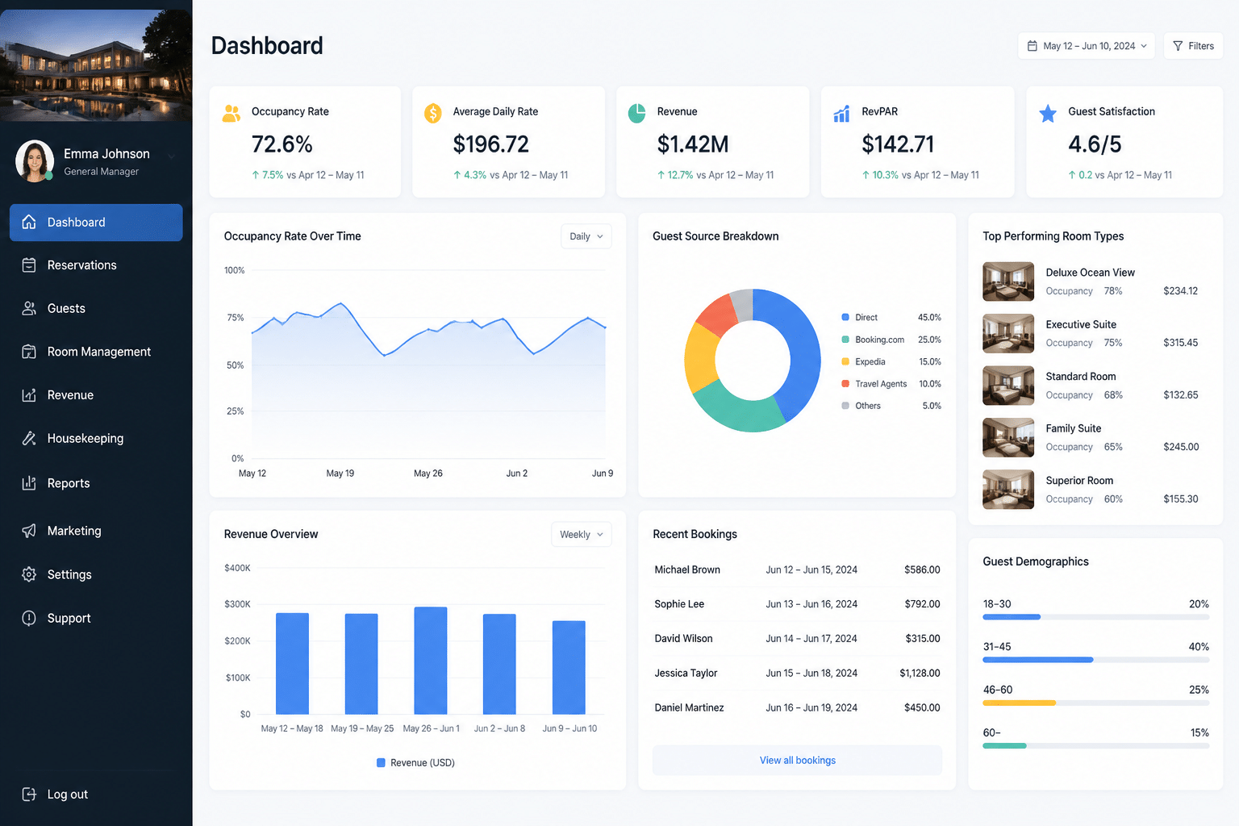Click the 46–60 demographics progress bar
1239x826 pixels.
(x=1095, y=703)
